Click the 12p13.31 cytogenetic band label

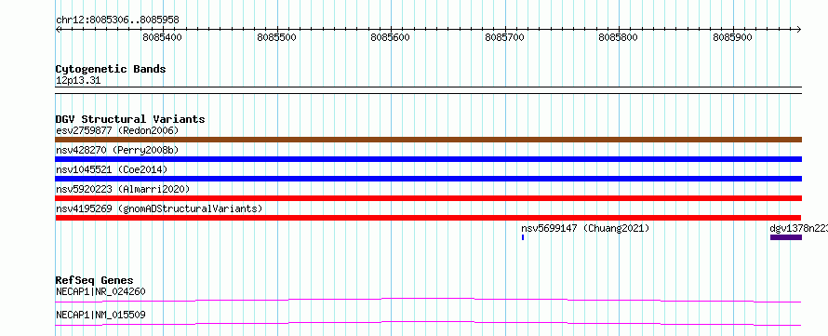[77, 81]
